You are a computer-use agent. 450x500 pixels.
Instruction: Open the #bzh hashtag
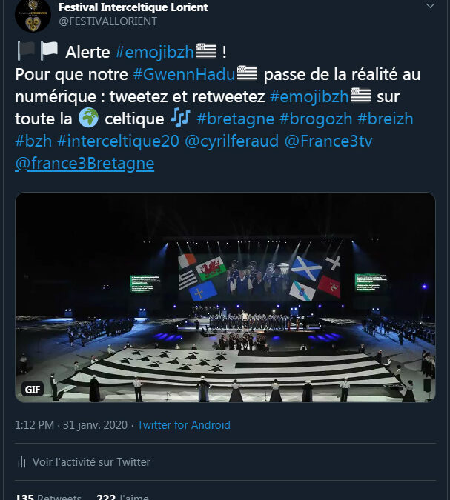coord(33,141)
